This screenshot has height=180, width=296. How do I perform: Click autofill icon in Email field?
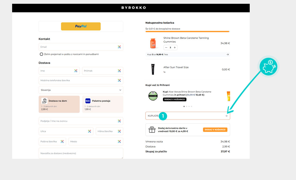tap(119, 47)
